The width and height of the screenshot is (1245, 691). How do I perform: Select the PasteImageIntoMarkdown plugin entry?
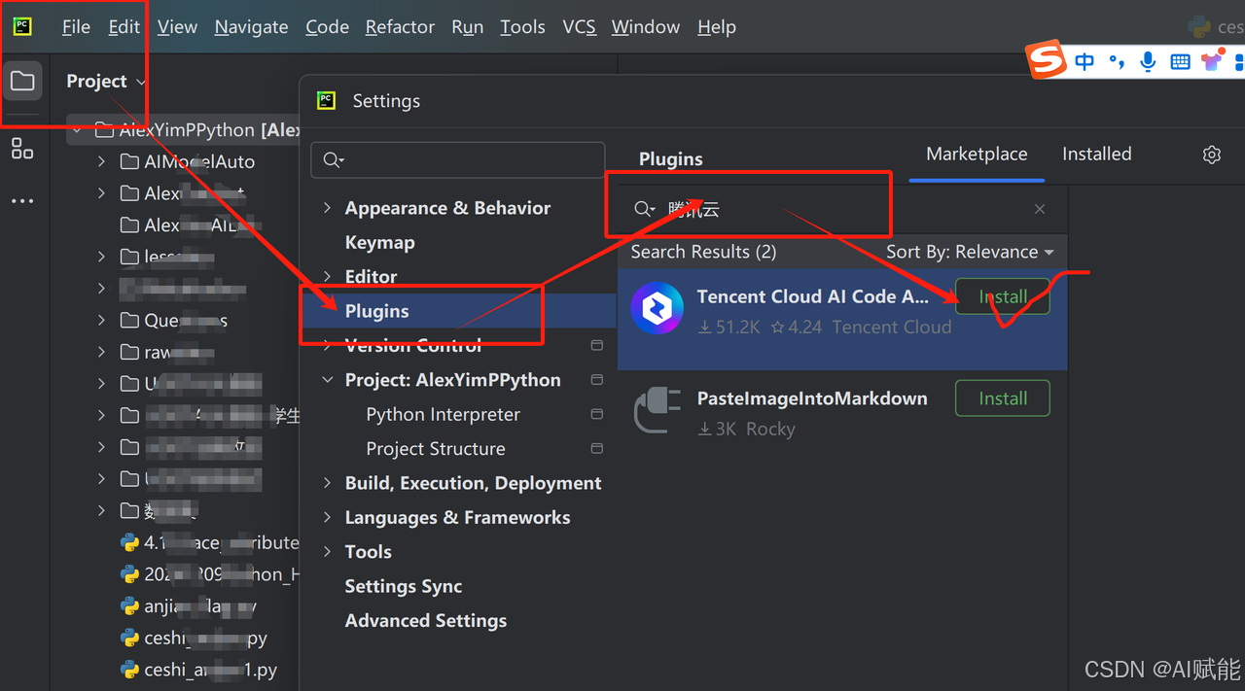[x=842, y=413]
